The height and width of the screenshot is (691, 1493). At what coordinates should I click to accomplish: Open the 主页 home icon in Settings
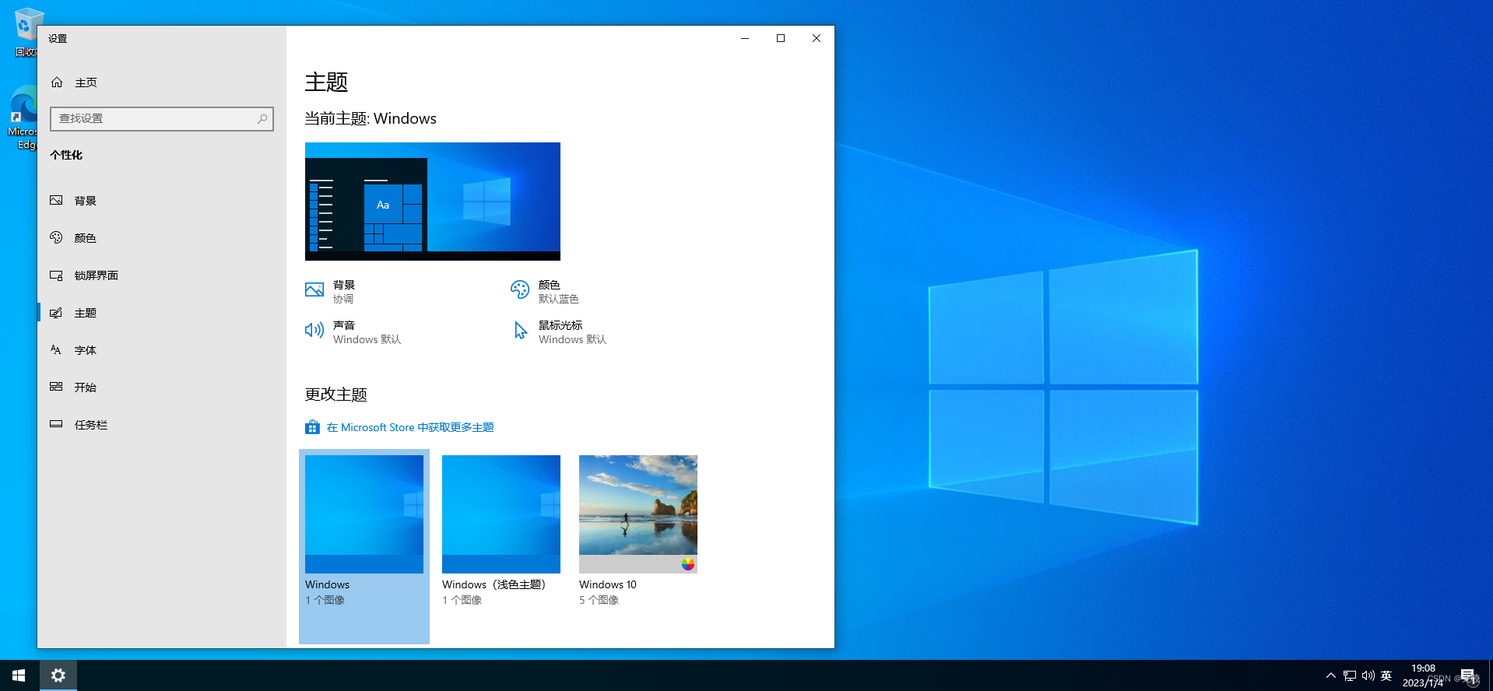coord(57,82)
